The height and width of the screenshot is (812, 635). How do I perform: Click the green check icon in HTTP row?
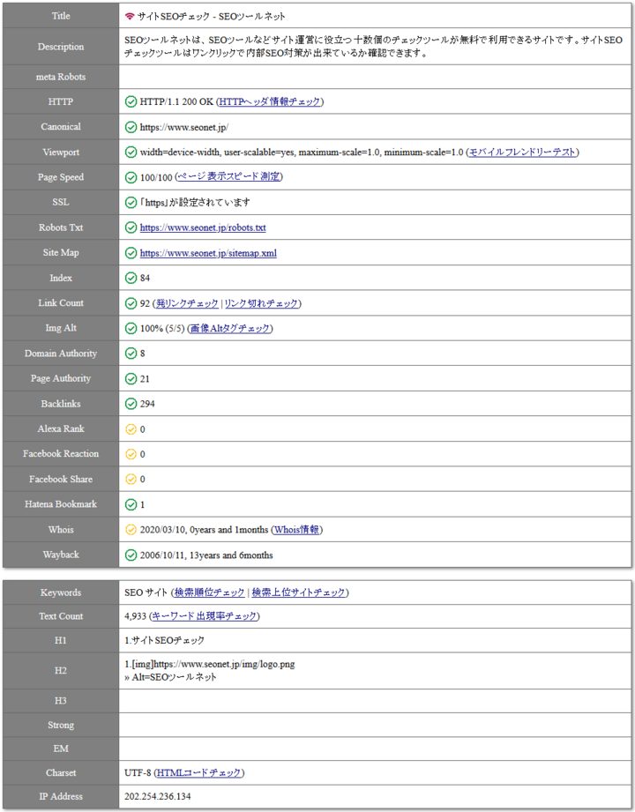(131, 102)
